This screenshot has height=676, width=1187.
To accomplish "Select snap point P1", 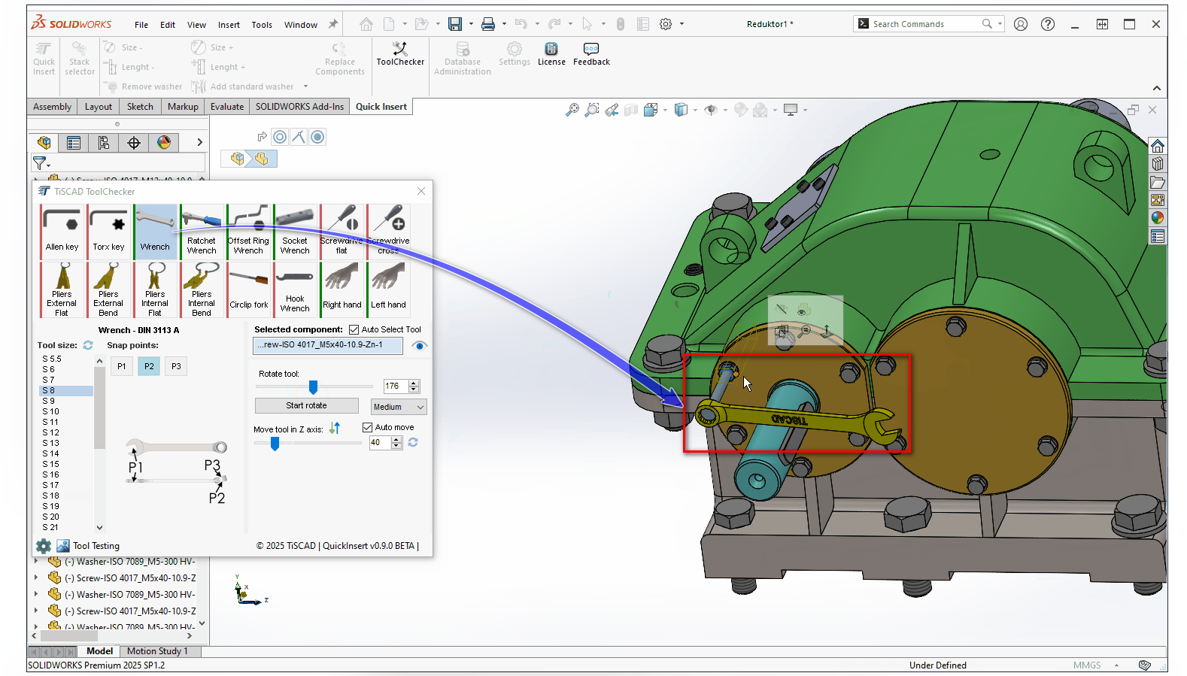I will [122, 366].
